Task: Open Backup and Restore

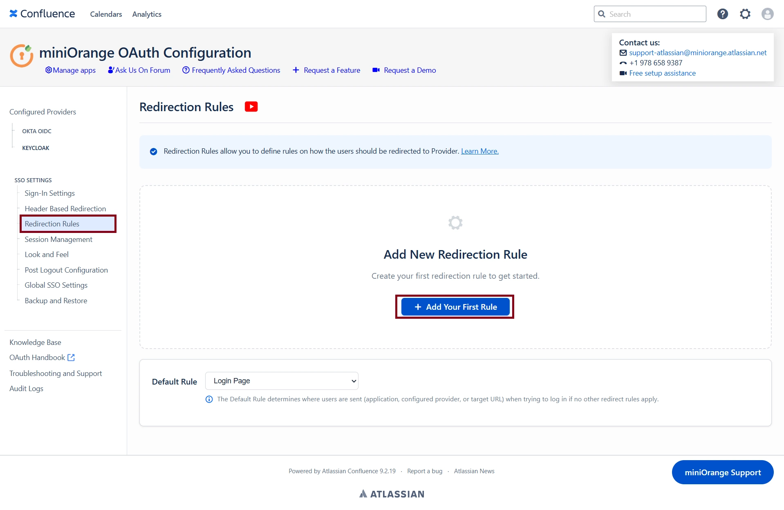Action: [x=56, y=301]
